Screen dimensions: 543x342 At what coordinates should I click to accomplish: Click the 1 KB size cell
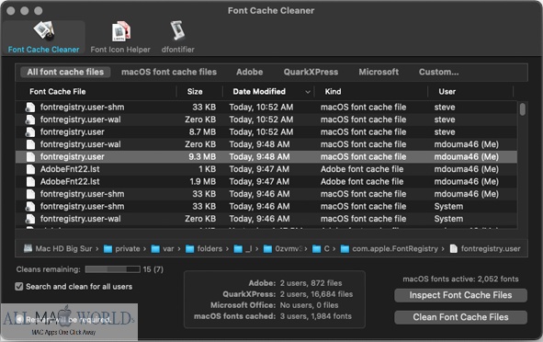tap(207, 169)
